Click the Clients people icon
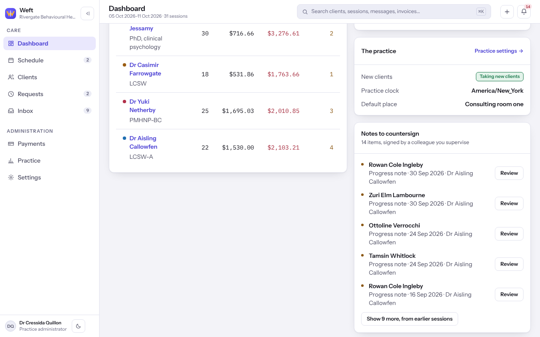540x337 pixels. click(11, 77)
